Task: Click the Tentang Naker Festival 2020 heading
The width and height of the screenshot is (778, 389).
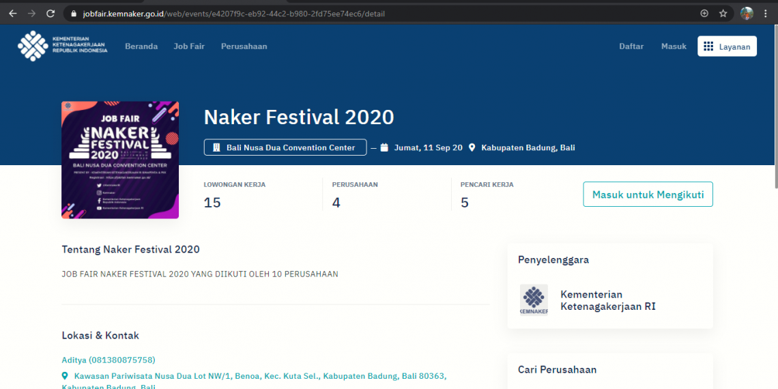Action: pyautogui.click(x=131, y=249)
